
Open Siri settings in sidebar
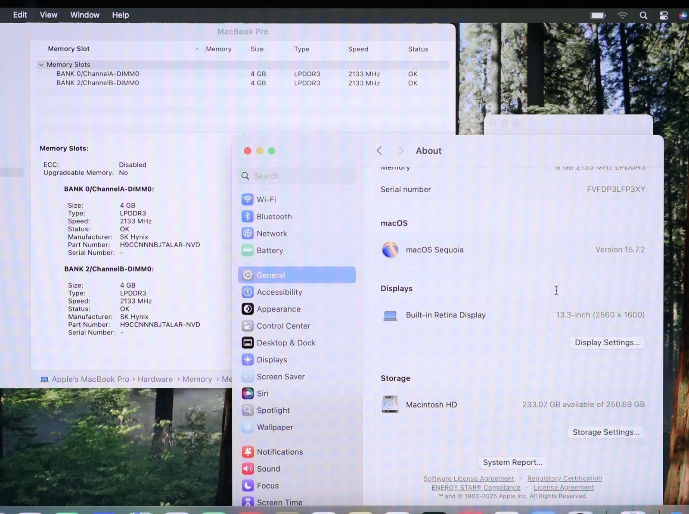point(262,393)
